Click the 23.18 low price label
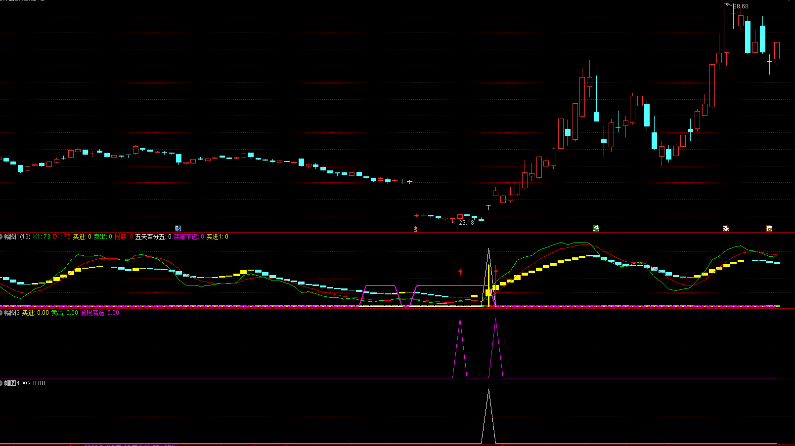The height and width of the screenshot is (446, 795). tap(466, 223)
